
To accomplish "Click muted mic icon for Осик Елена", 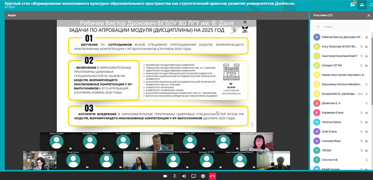I will (361, 131).
